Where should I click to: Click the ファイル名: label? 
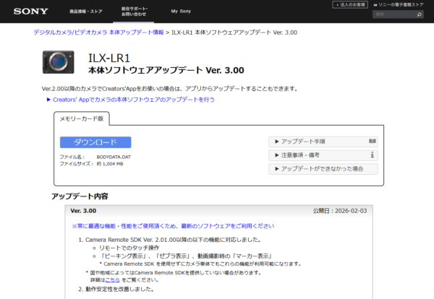tap(72, 157)
